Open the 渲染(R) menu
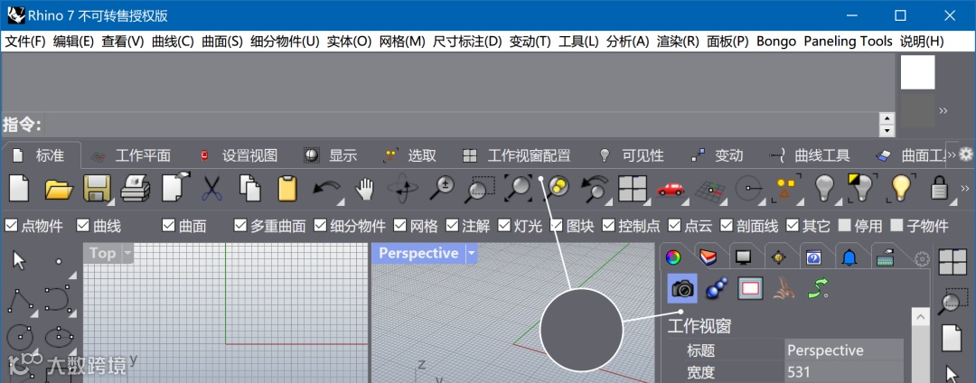Screen dimensions: 976x383 (679, 42)
